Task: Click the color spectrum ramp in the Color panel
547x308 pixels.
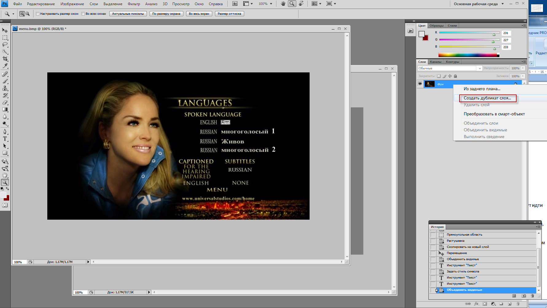Action: [x=469, y=55]
